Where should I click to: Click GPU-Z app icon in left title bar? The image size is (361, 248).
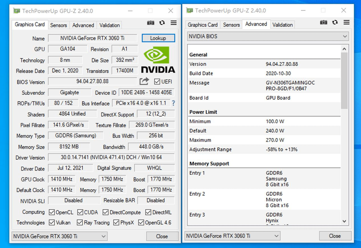tap(17, 11)
